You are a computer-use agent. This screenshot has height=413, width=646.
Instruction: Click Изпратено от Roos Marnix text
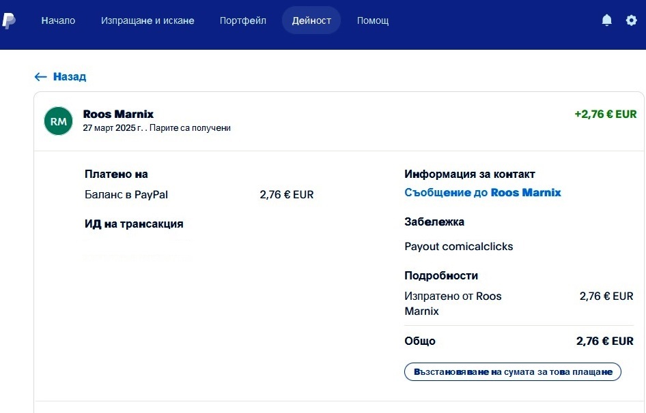point(453,303)
